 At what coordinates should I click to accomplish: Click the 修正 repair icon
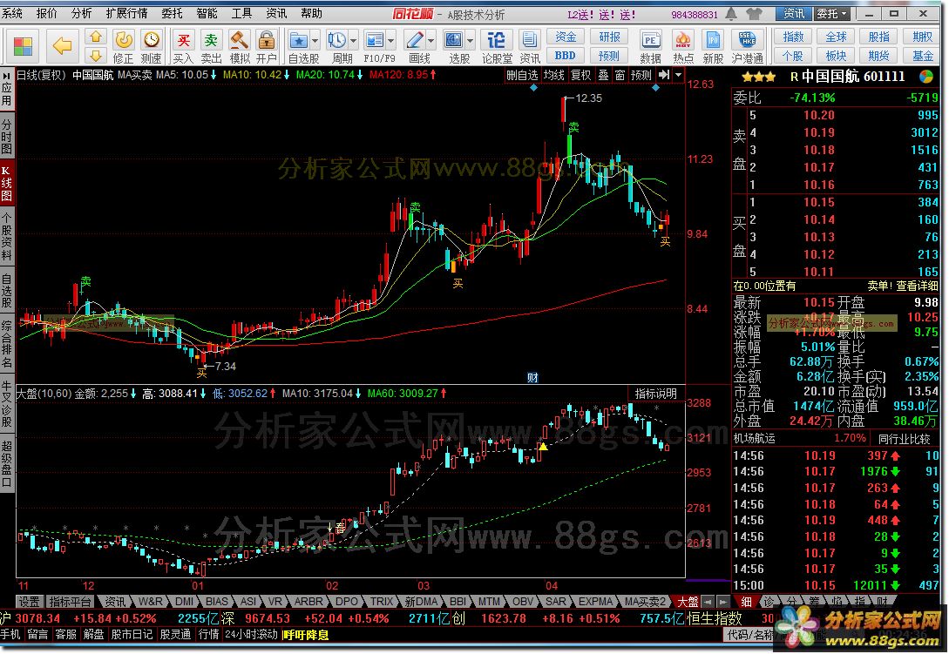(x=124, y=46)
